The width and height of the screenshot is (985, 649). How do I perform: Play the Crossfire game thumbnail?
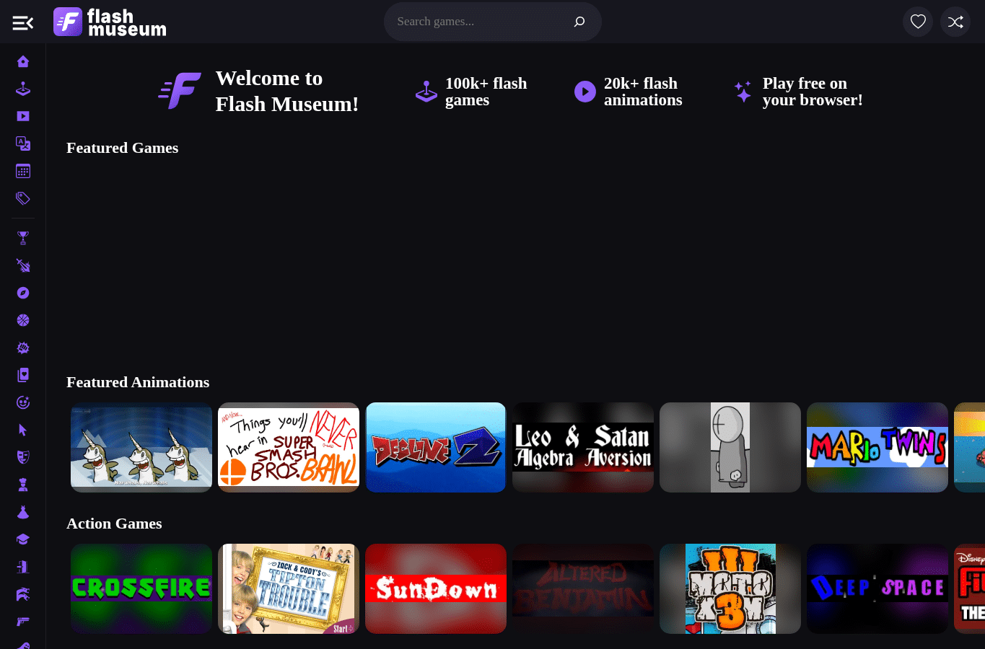tap(141, 588)
